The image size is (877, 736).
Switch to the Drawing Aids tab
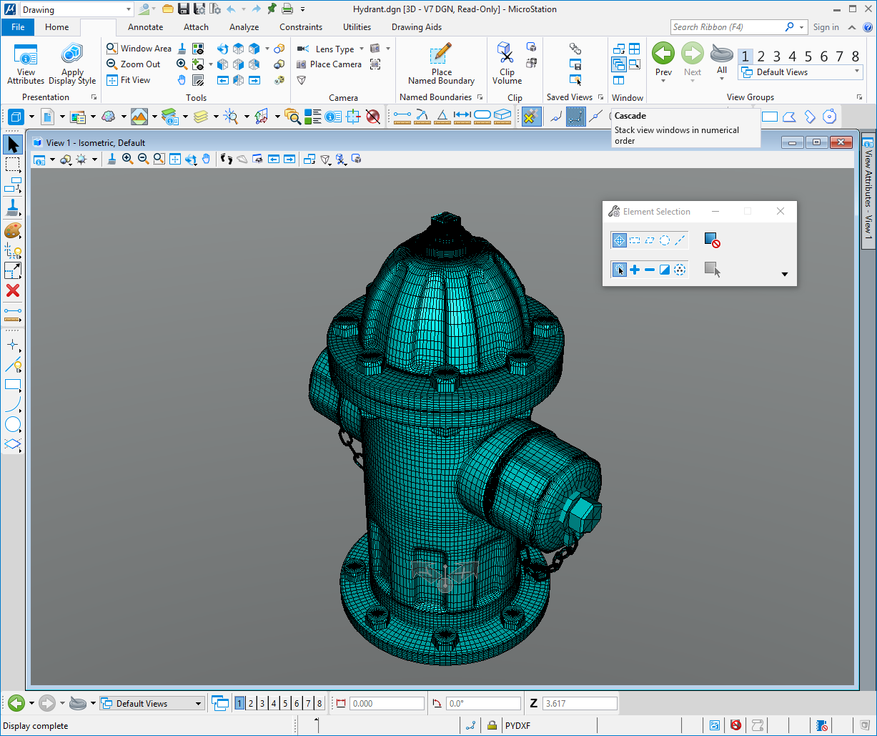[417, 27]
